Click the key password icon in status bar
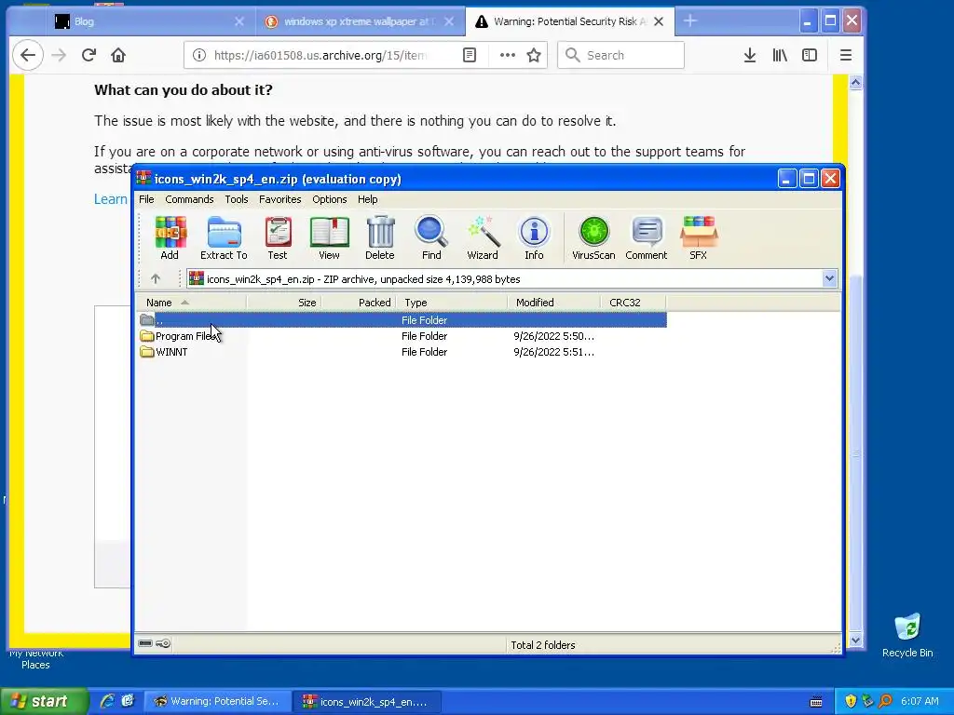 [163, 643]
